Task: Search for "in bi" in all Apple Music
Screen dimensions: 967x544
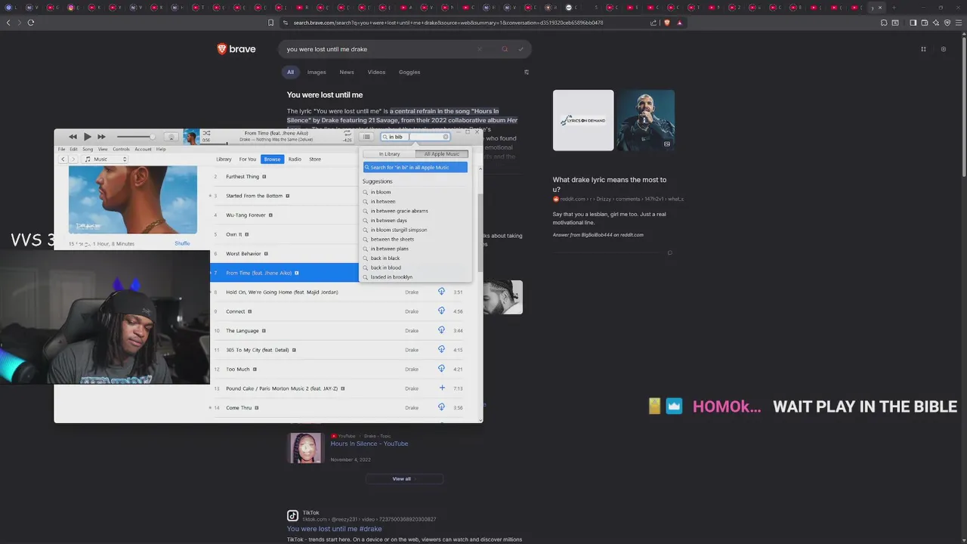Action: coord(415,168)
